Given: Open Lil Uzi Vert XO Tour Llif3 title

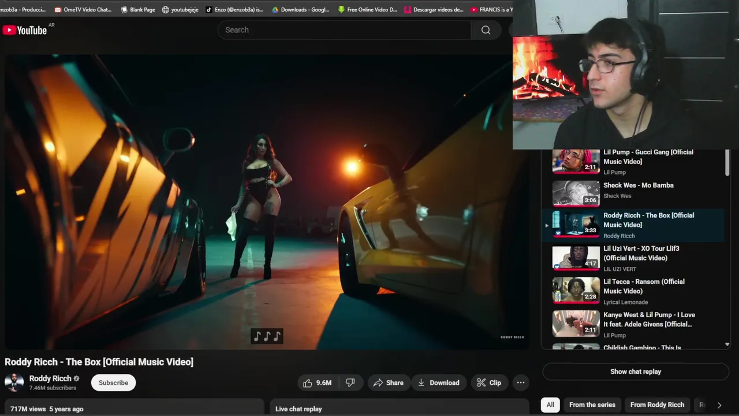Looking at the screenshot, I should [641, 253].
